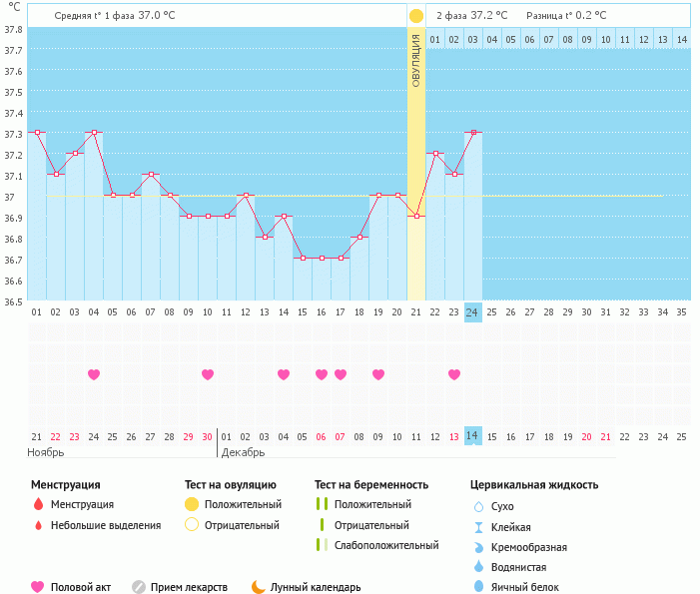Click the Яичный белок droplet icon
Image resolution: width=700 pixels, height=594 pixels.
point(478,587)
